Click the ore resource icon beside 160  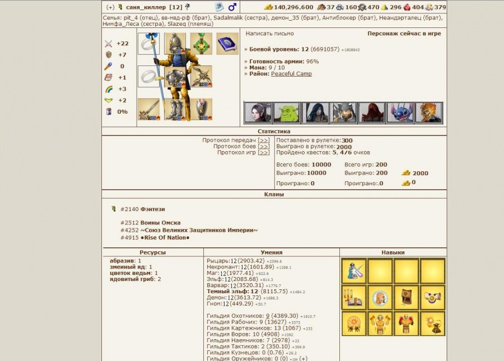pyautogui.click(x=340, y=7)
